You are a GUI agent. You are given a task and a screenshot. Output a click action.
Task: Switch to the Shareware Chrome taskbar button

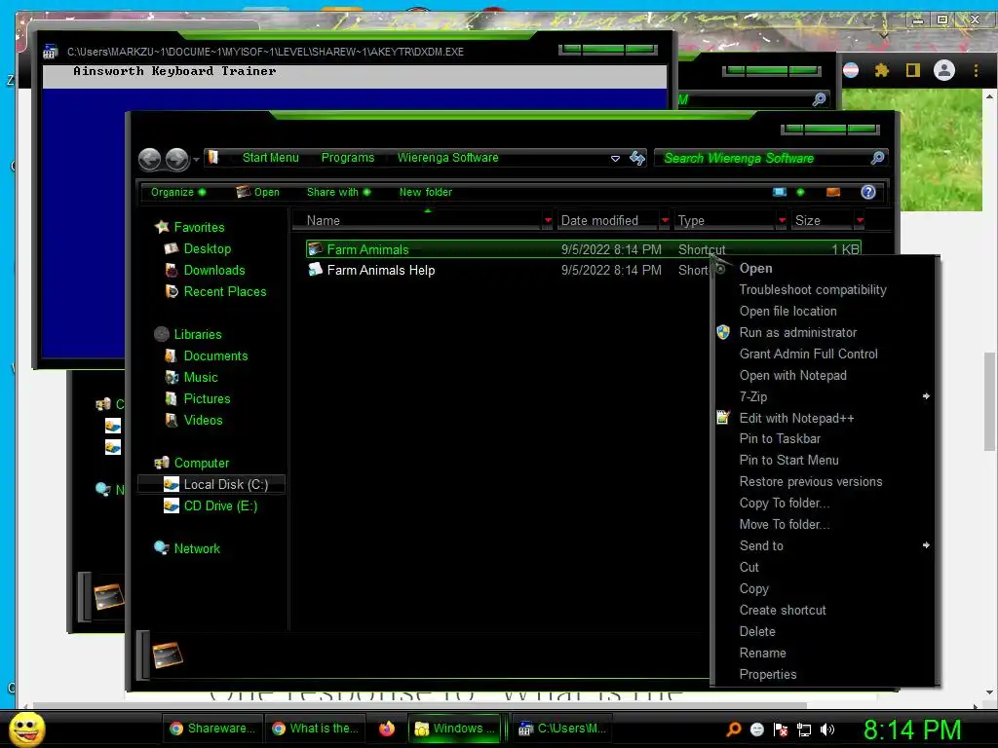[x=212, y=729]
